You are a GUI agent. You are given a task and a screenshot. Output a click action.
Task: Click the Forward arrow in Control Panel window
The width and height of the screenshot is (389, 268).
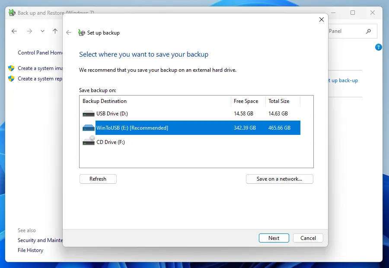pos(29,31)
